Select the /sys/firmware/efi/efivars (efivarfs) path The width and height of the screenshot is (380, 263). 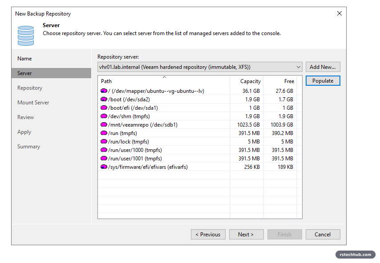148,167
